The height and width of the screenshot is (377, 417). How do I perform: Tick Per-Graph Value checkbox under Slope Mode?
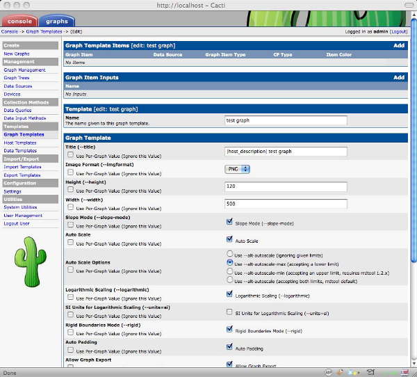70,225
